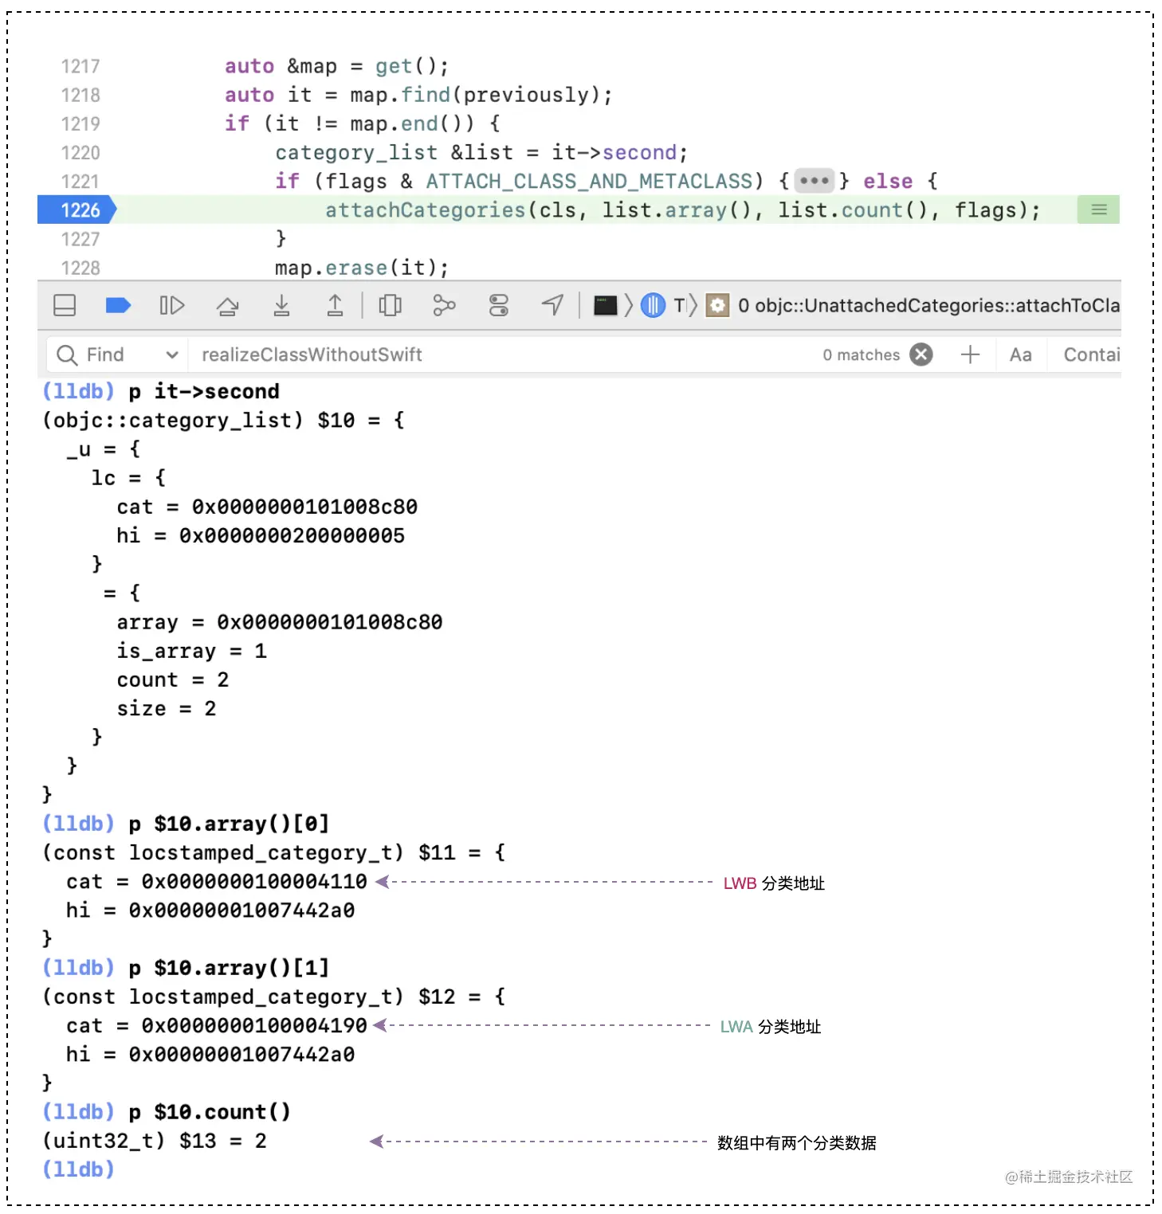Click the 'p $10.array()[0]' command
The height and width of the screenshot is (1214, 1162).
[229, 824]
